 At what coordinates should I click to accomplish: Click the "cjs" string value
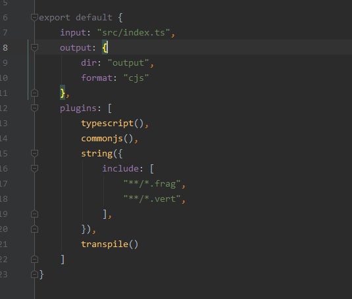[136, 78]
